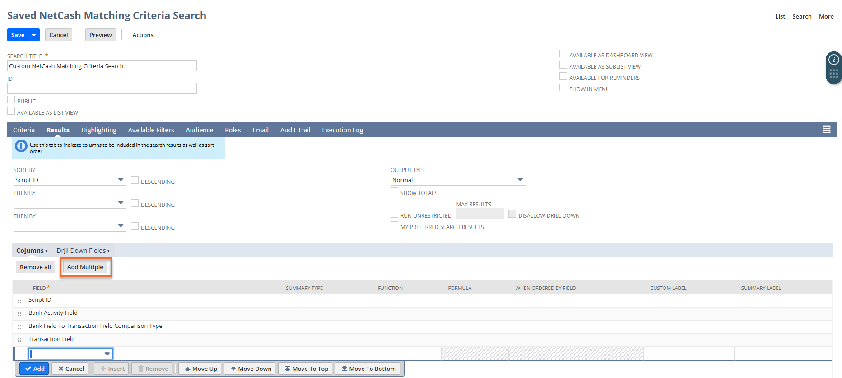Click the Move To Top button
This screenshot has width=842, height=378.
coord(306,369)
